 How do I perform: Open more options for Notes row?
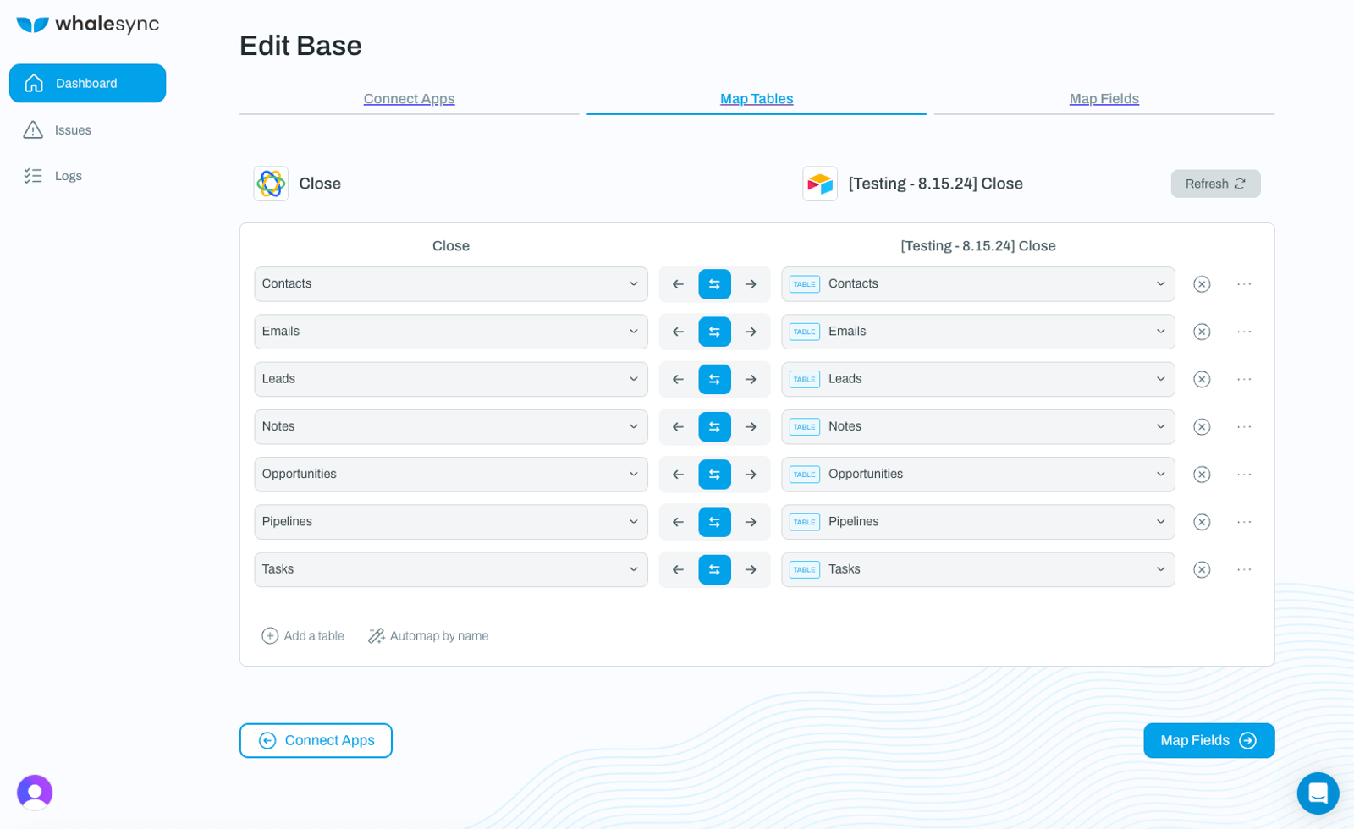click(x=1244, y=427)
